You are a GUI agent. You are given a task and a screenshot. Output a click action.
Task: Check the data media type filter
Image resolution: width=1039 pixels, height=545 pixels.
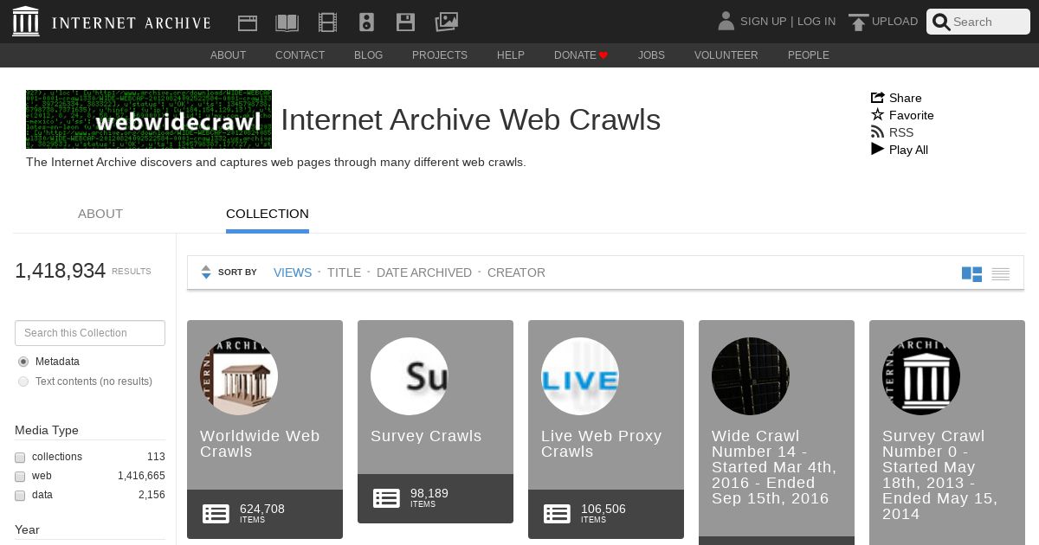[20, 496]
